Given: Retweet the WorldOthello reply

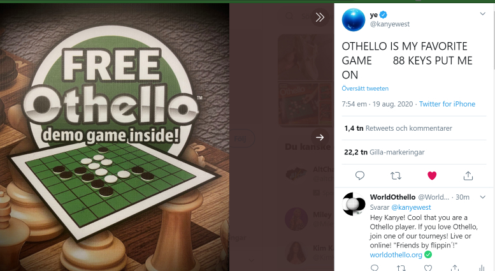Looking at the screenshot, I should coord(401,268).
